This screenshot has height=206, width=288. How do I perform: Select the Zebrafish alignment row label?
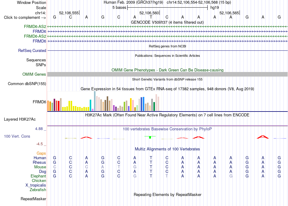point(38,190)
